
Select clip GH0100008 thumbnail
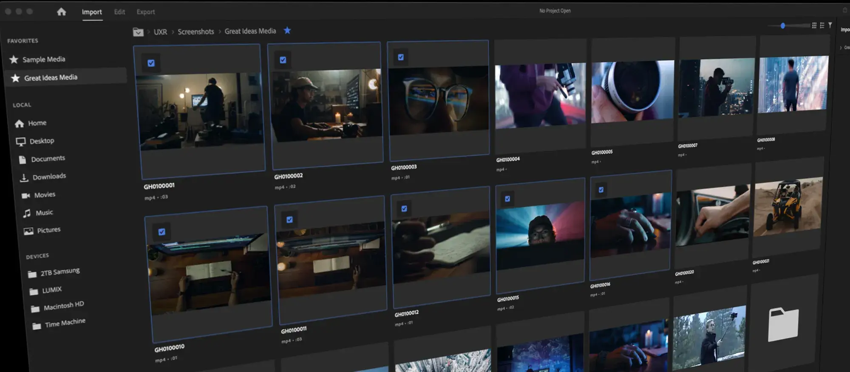click(x=793, y=85)
